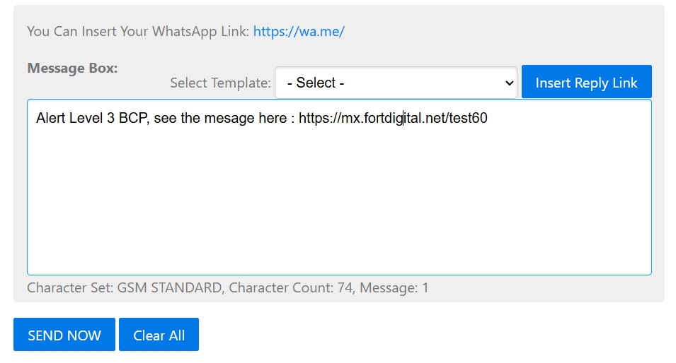Viewport: 676px width, 363px height.
Task: Open the Select Template dropdown
Action: [395, 83]
